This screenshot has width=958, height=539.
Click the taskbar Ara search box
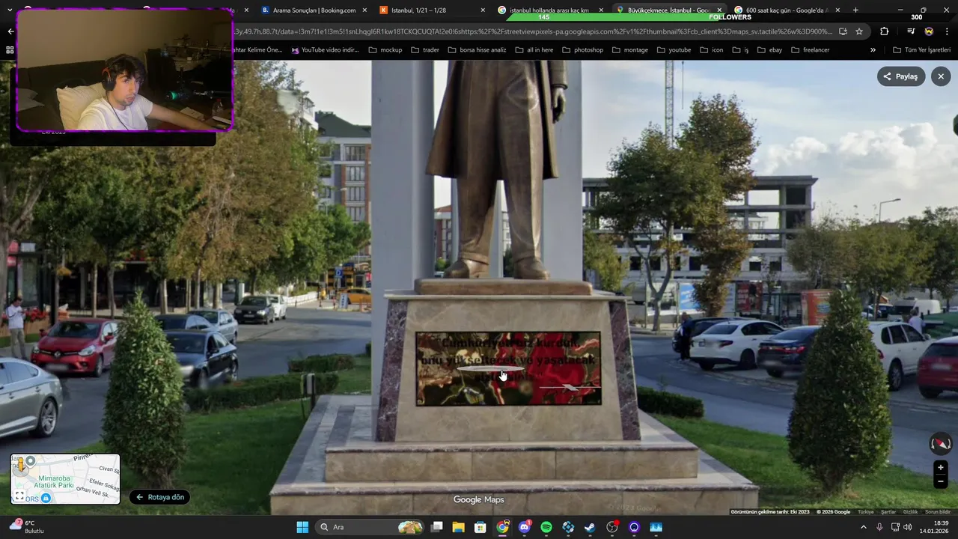[370, 527]
